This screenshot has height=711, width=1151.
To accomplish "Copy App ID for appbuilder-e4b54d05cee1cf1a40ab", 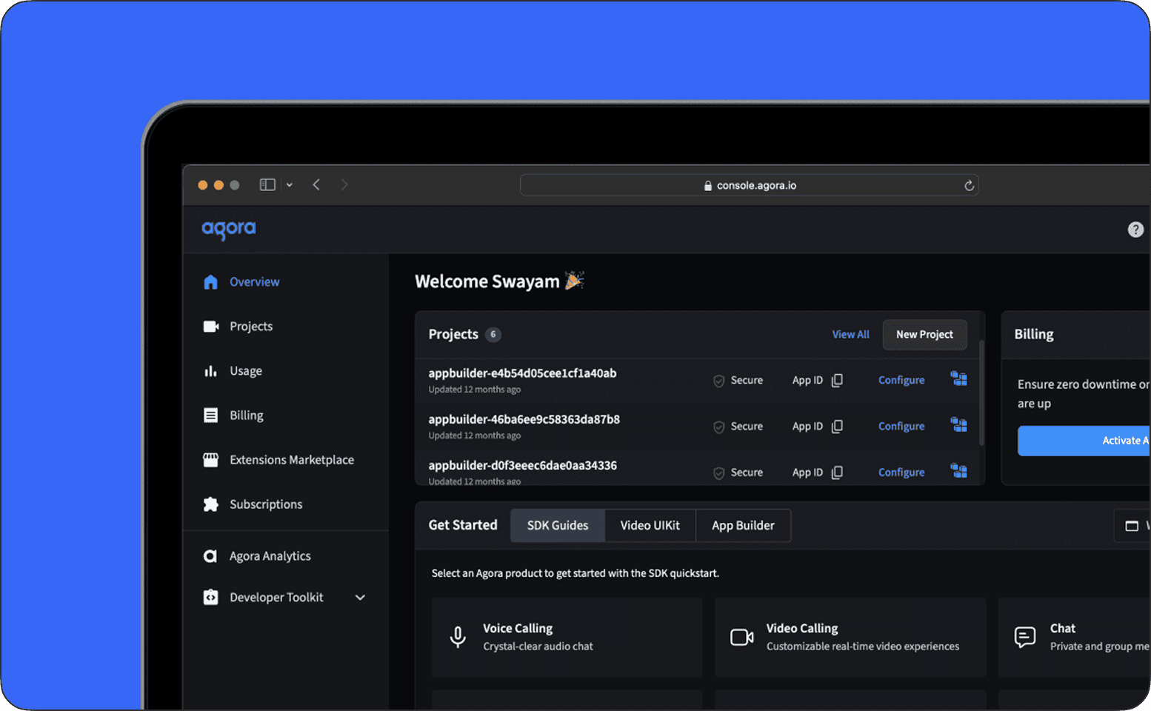I will point(837,380).
